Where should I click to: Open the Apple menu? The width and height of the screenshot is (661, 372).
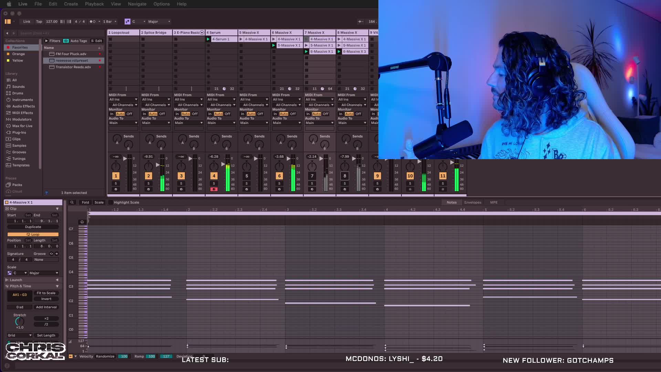pyautogui.click(x=9, y=4)
